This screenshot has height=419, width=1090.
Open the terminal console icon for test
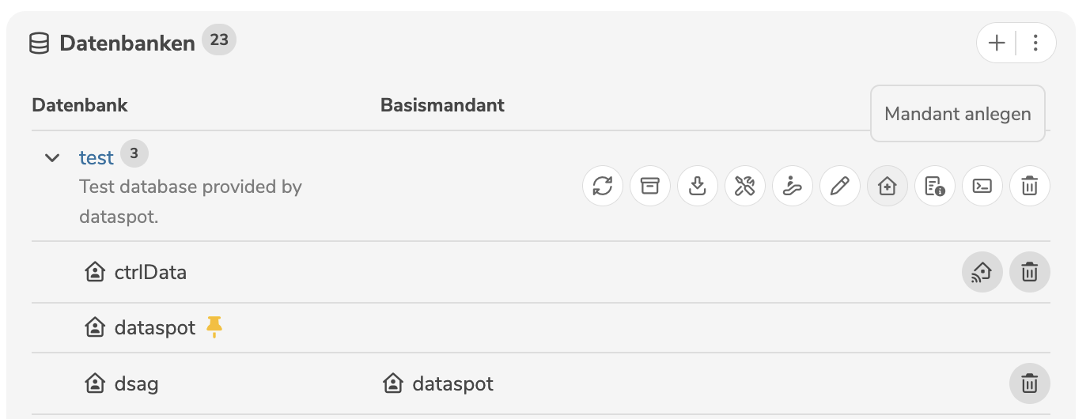click(982, 187)
